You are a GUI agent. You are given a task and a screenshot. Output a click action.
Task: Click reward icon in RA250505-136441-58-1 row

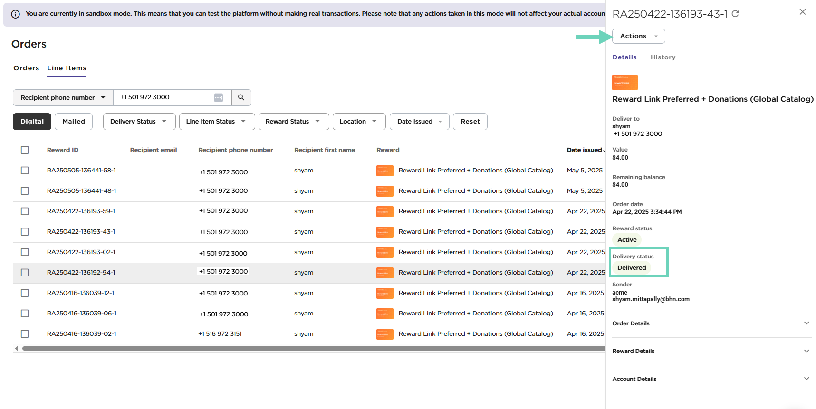click(384, 171)
